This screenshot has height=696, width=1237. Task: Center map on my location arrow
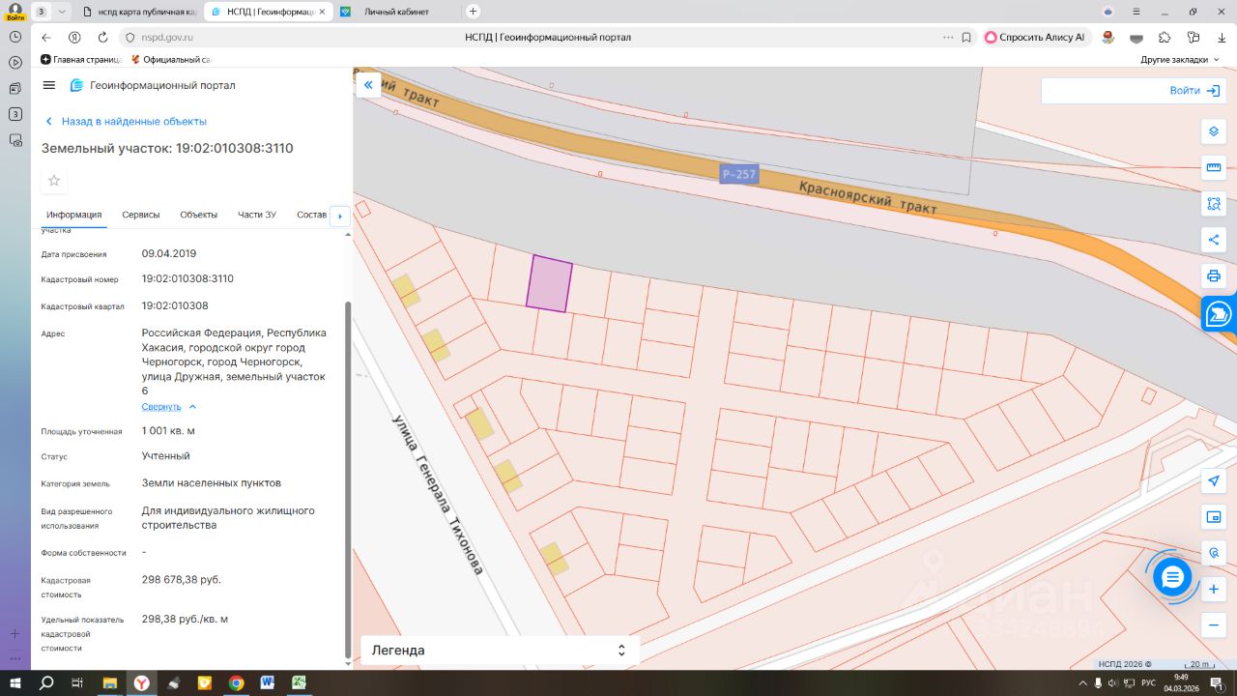pos(1214,481)
